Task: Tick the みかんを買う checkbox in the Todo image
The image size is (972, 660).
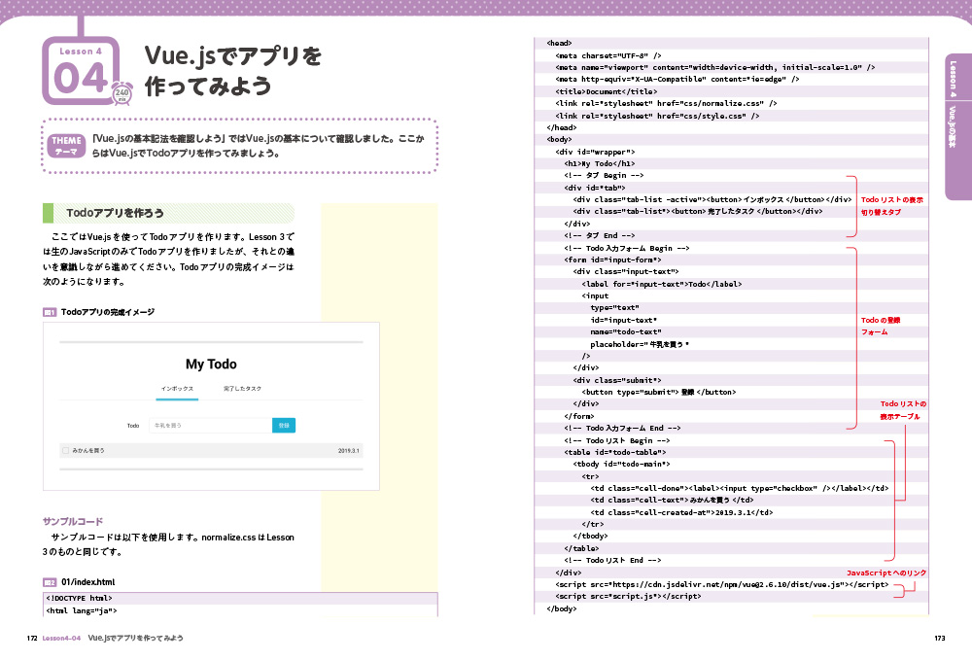Action: point(66,451)
